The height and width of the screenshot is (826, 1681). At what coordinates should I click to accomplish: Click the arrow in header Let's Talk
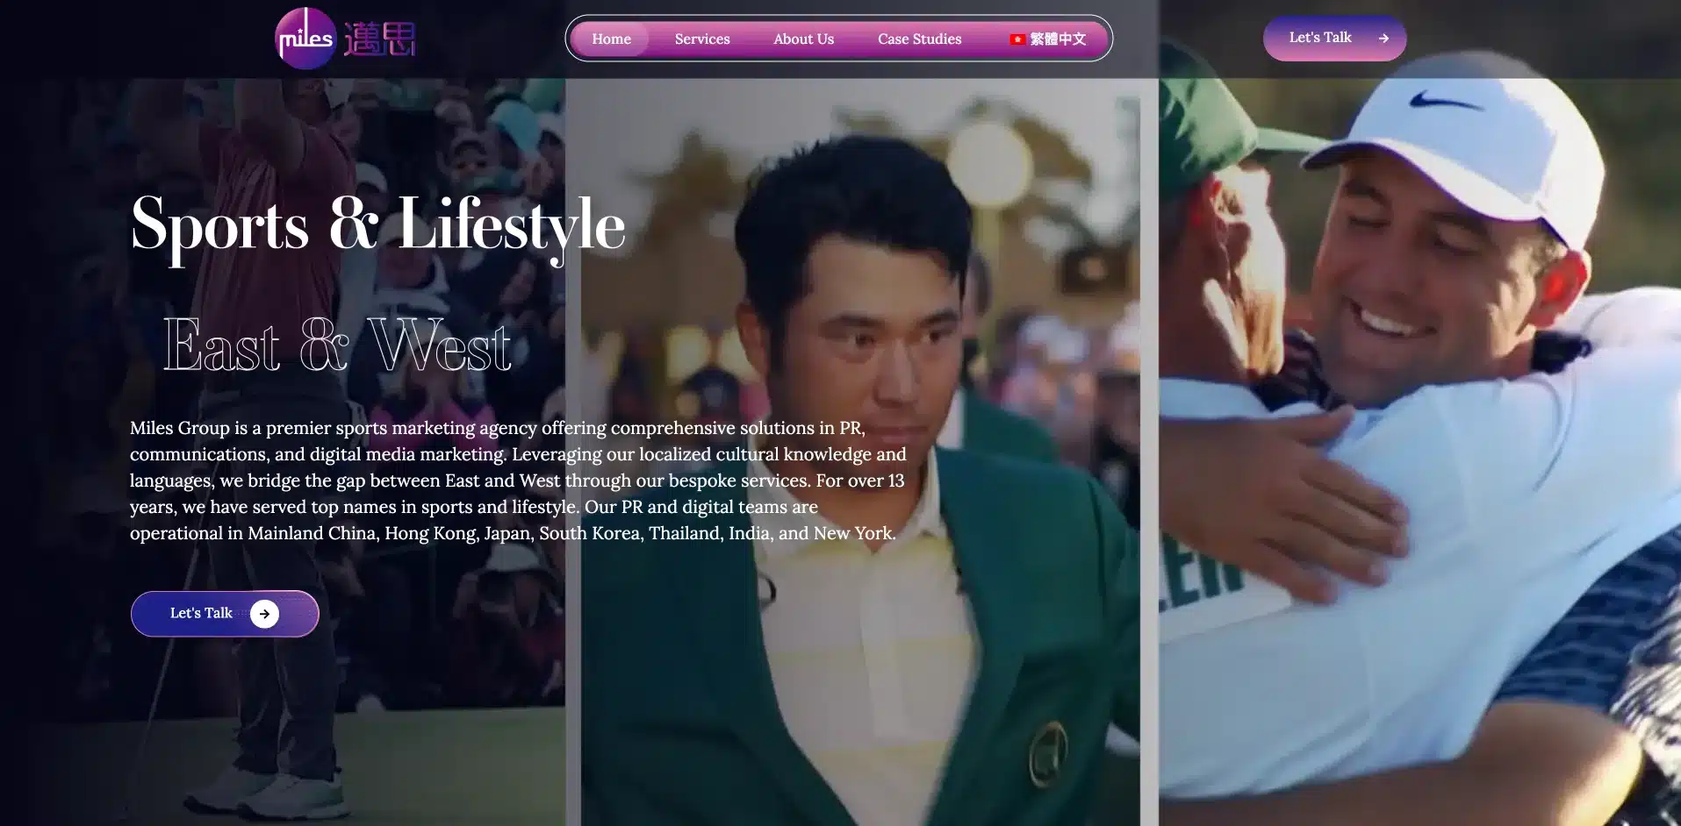1383,39
